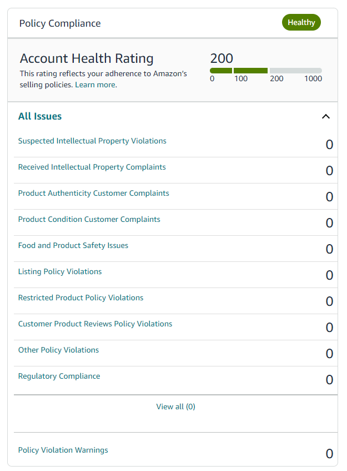Click the zero count beside Listing Policy Violations
The width and height of the screenshot is (347, 471).
click(329, 275)
